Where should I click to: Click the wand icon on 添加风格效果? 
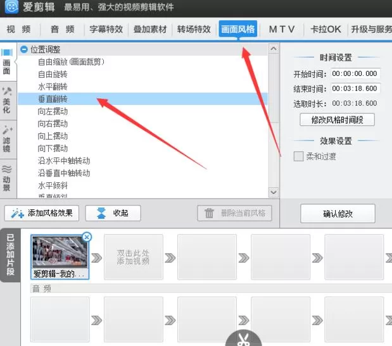click(17, 214)
